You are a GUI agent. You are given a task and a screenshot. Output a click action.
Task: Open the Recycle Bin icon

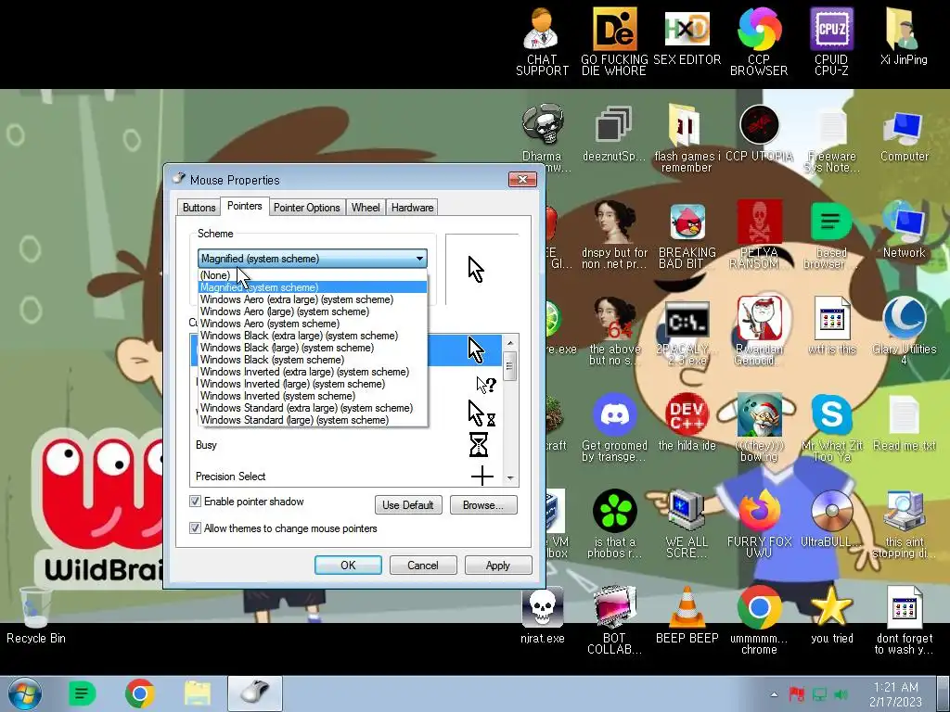[x=35, y=616]
